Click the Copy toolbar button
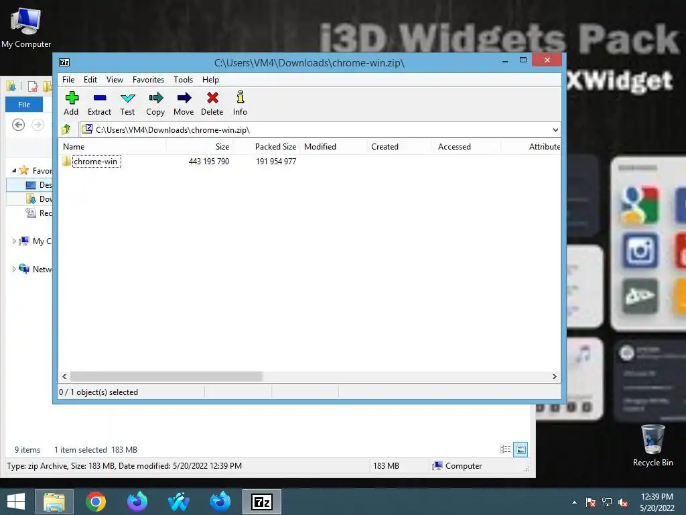This screenshot has height=515, width=686. coord(155,103)
